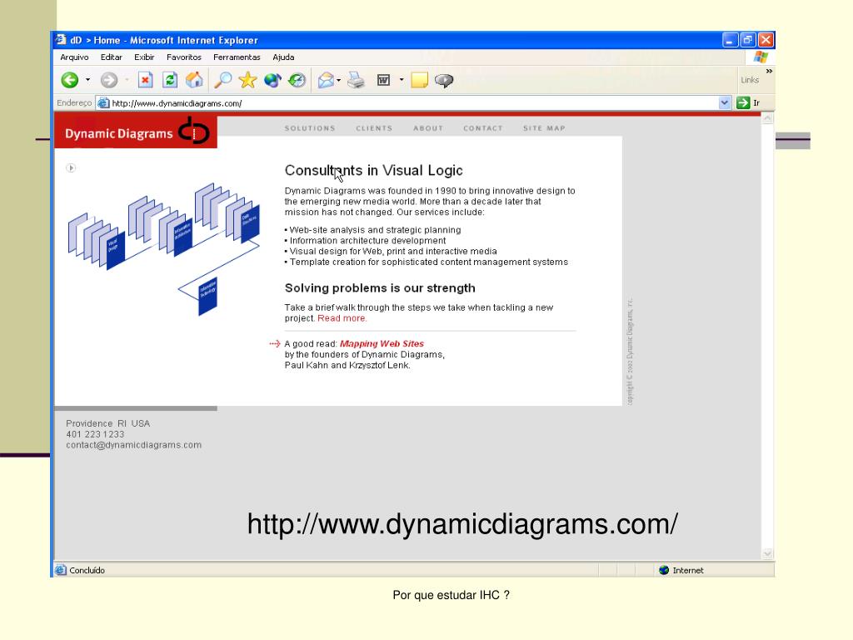The image size is (853, 640).
Task: Open the CLIENTS navigation link
Action: pos(374,128)
